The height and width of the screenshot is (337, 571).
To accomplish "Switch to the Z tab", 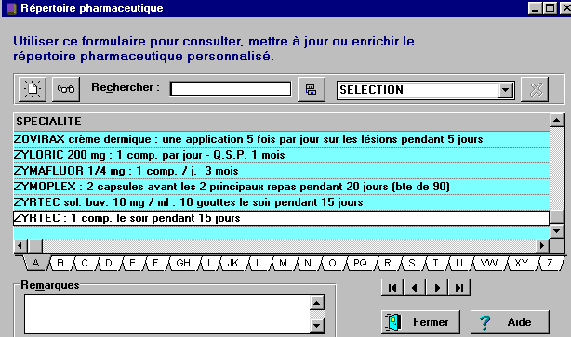I will 550,263.
